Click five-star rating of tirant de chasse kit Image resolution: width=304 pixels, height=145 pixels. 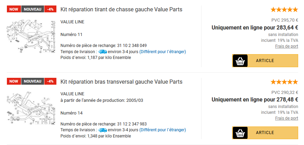click(284, 10)
